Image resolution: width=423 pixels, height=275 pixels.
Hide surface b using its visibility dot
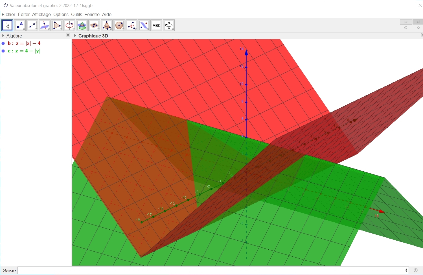[3, 43]
